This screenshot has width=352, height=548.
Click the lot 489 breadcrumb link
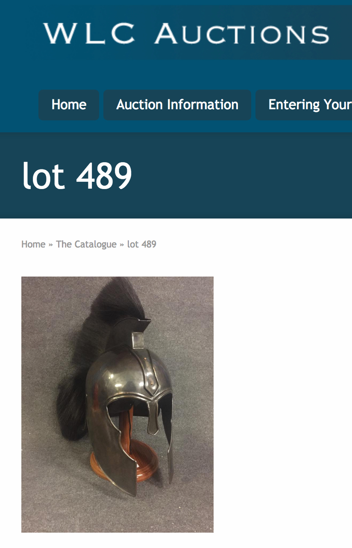[142, 244]
